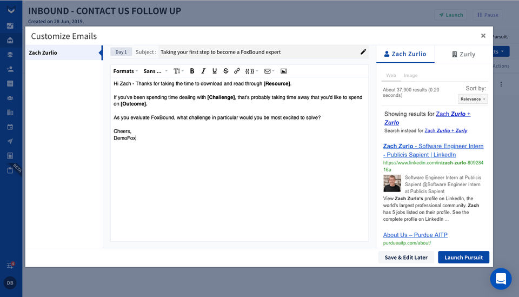
Task: Toggle bold formatting in email editor
Action: (192, 71)
